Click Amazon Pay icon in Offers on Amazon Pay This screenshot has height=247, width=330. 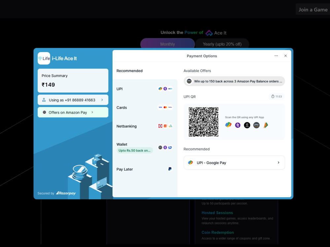[x=45, y=112]
